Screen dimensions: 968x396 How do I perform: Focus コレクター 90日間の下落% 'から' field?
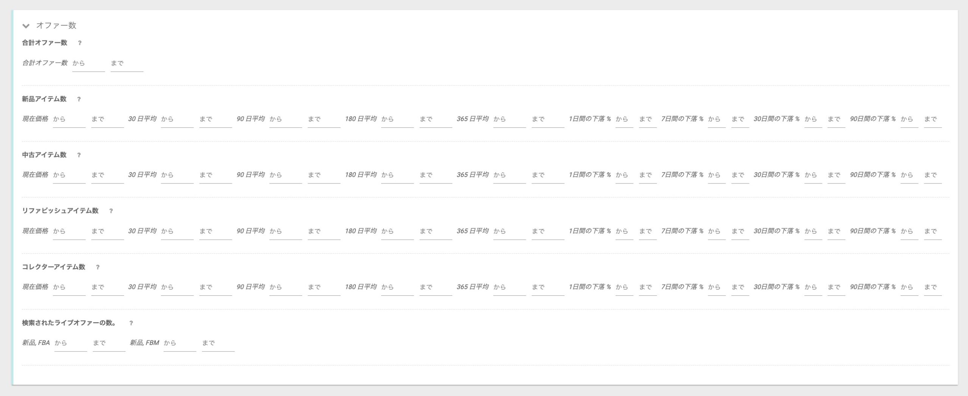pos(909,287)
